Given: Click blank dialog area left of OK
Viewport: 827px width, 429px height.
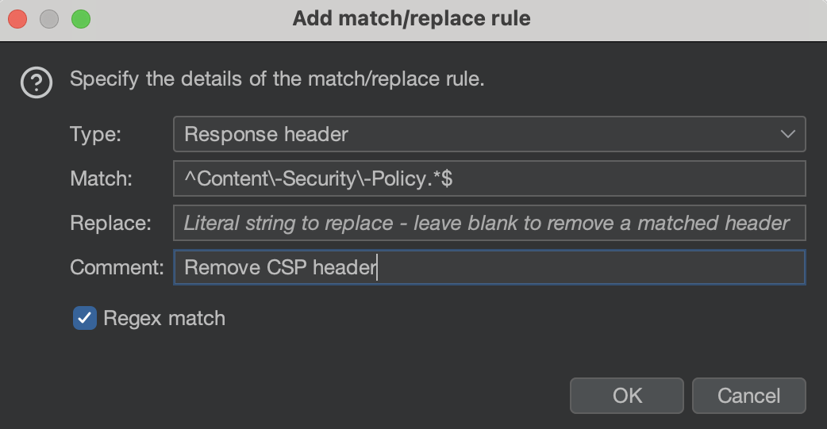Looking at the screenshot, I should 317,389.
